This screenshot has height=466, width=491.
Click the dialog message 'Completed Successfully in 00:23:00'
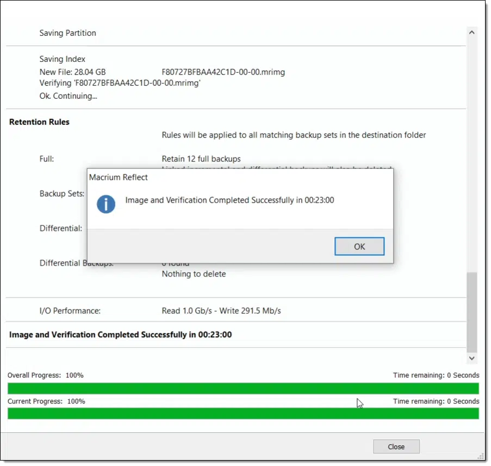(x=229, y=200)
